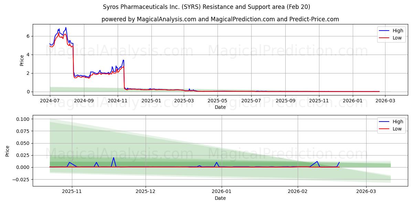Click the '2025-09' date label, top chart
The image size is (413, 206).
coord(285,101)
